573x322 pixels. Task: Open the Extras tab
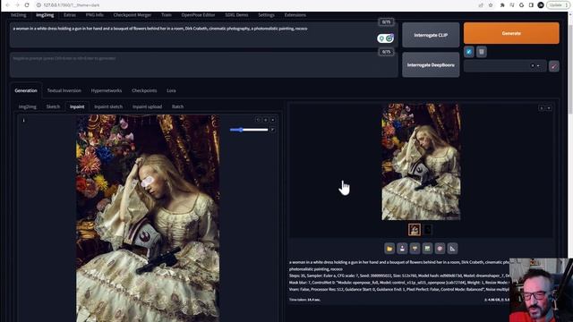click(70, 15)
